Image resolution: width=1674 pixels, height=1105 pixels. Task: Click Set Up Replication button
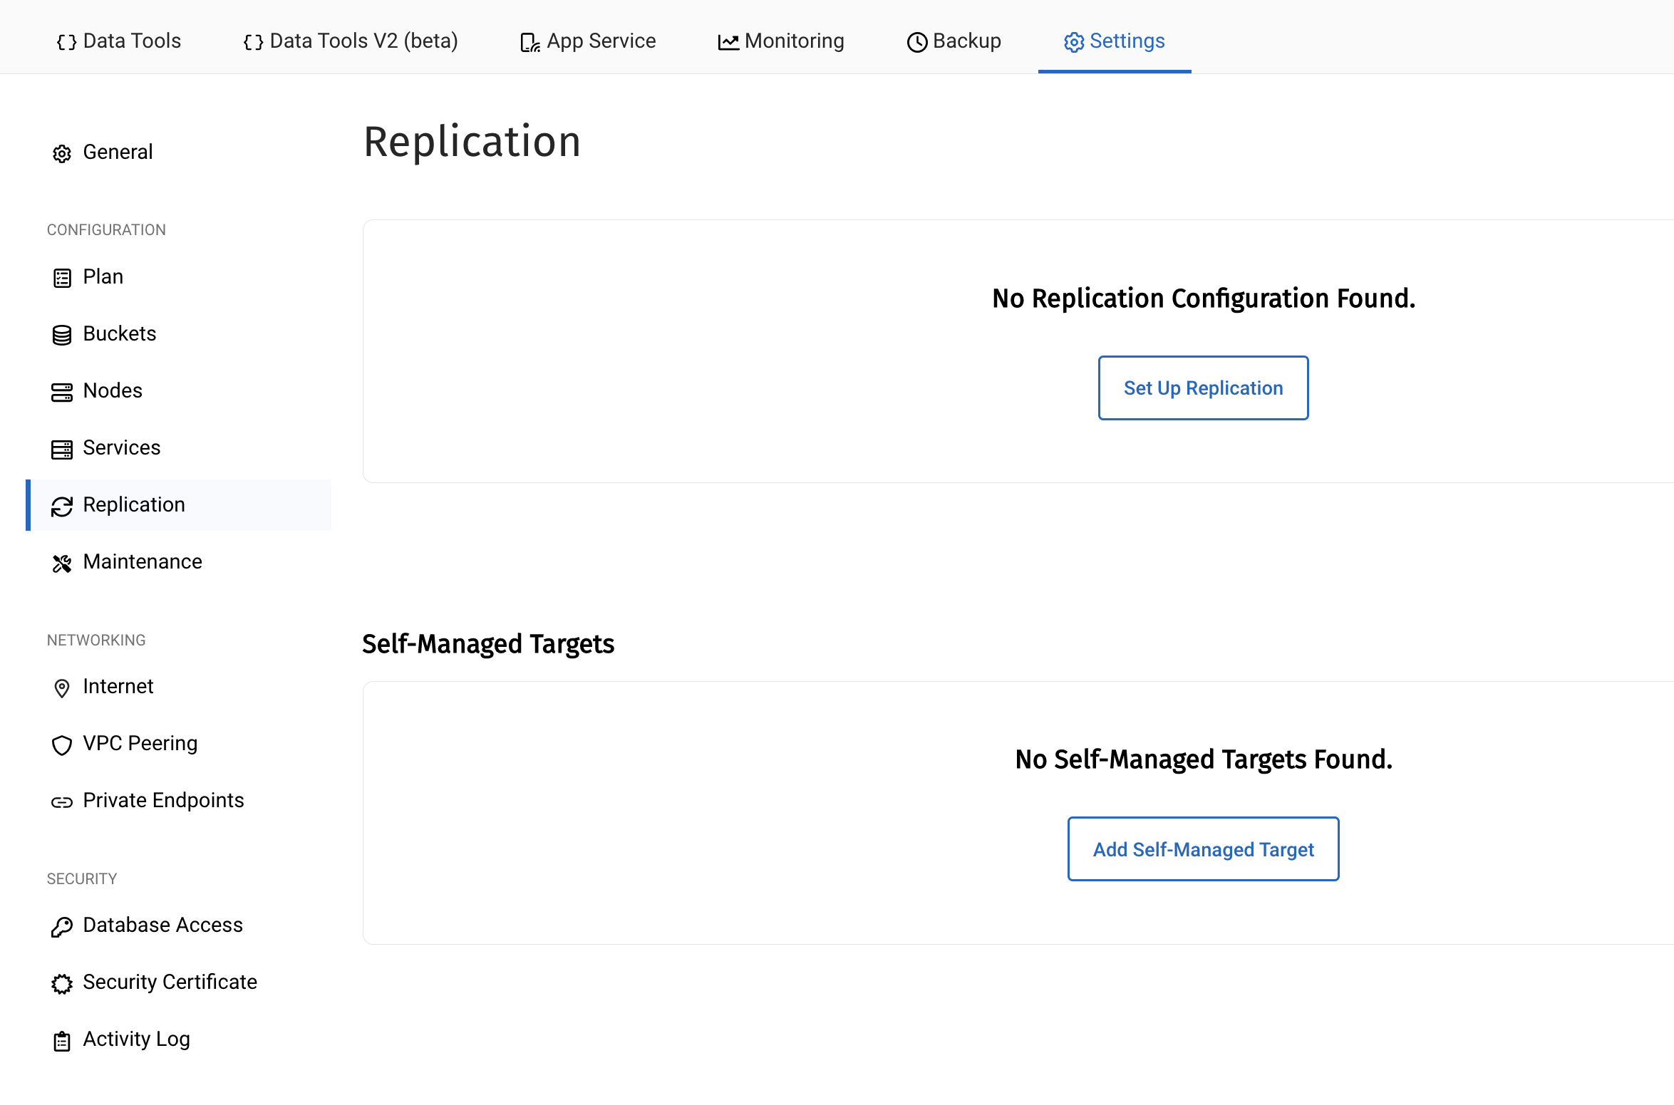pyautogui.click(x=1203, y=388)
